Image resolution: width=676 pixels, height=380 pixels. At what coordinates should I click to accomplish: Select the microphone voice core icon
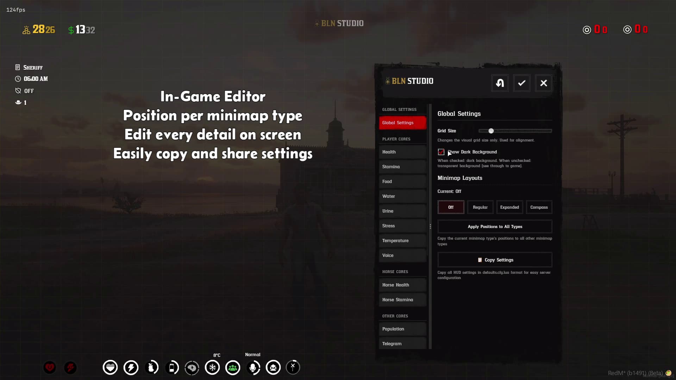pos(253,368)
